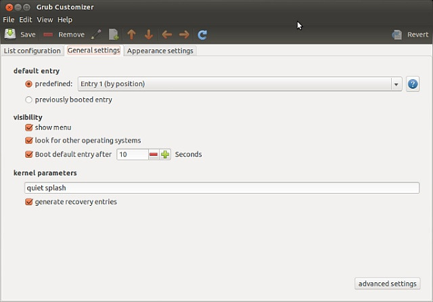Click the pencil edit entry icon
Viewport: 433px width, 302px height.
click(96, 35)
